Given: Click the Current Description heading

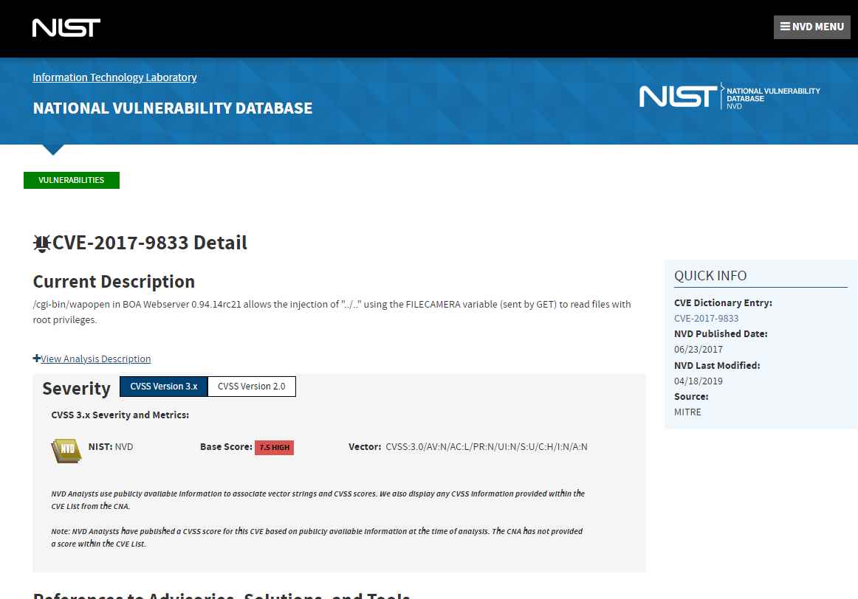Looking at the screenshot, I should click(114, 282).
